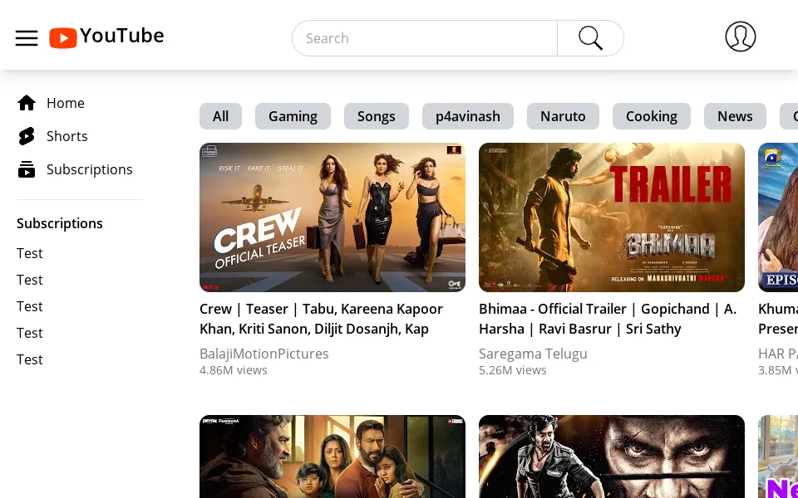Open the second-row thumbnail showing a family
Viewport: 798px width, 498px height.
point(332,456)
